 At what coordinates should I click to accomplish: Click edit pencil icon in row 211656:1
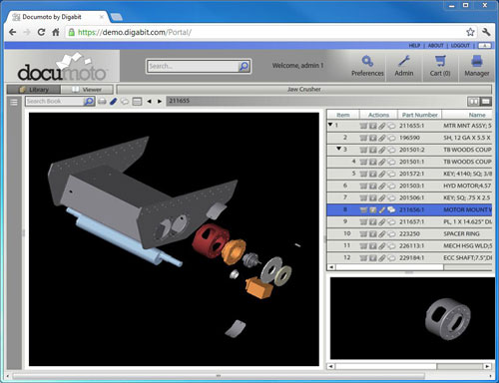click(382, 209)
